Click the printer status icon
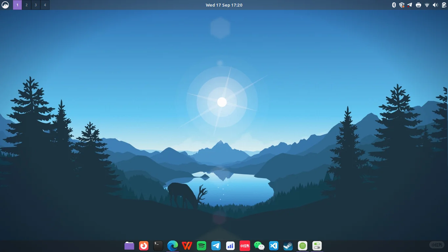Screen dimensions: 448x252 pyautogui.click(x=418, y=5)
